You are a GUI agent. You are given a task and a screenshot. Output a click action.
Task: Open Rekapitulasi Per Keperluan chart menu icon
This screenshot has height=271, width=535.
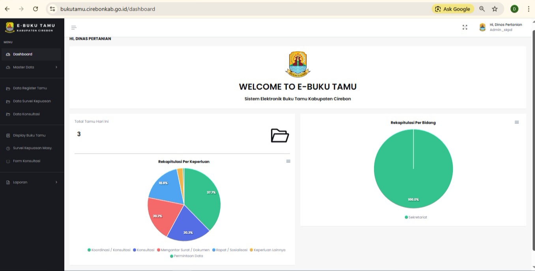[288, 161]
